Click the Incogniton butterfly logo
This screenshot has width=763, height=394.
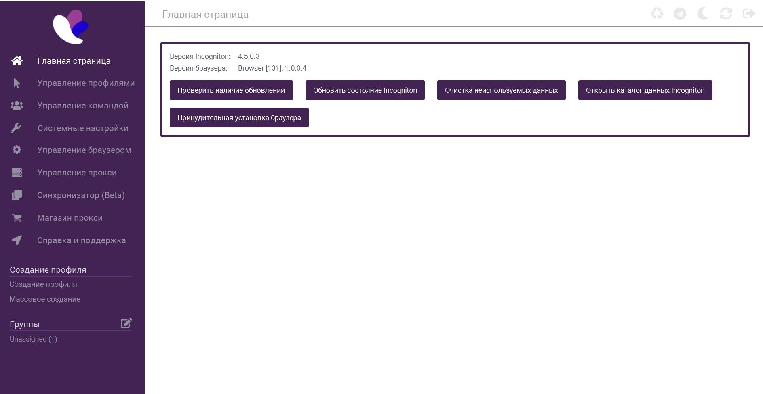(x=71, y=27)
